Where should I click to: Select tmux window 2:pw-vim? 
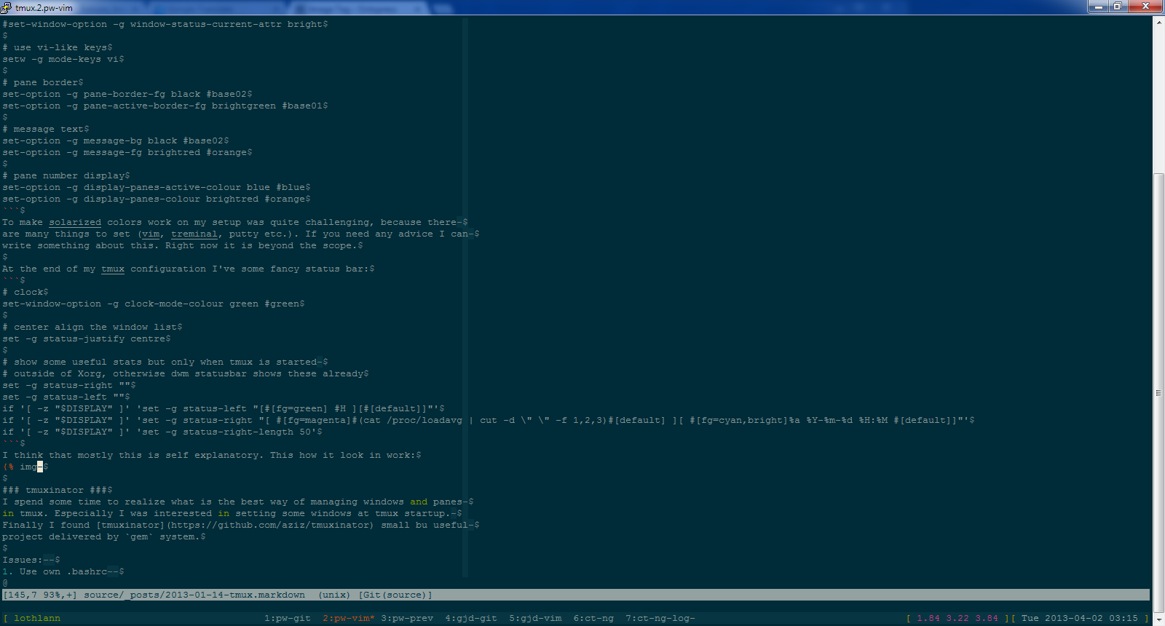(349, 618)
